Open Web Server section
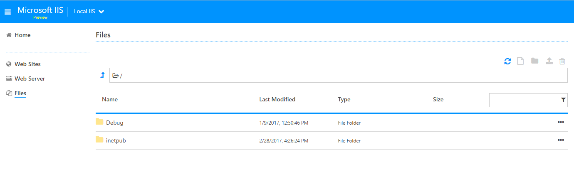The width and height of the screenshot is (574, 194). [30, 79]
